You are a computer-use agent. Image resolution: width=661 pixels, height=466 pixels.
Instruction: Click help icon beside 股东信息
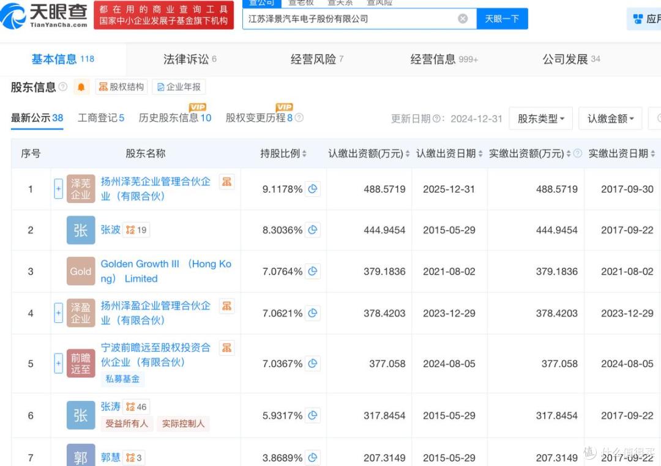[63, 87]
